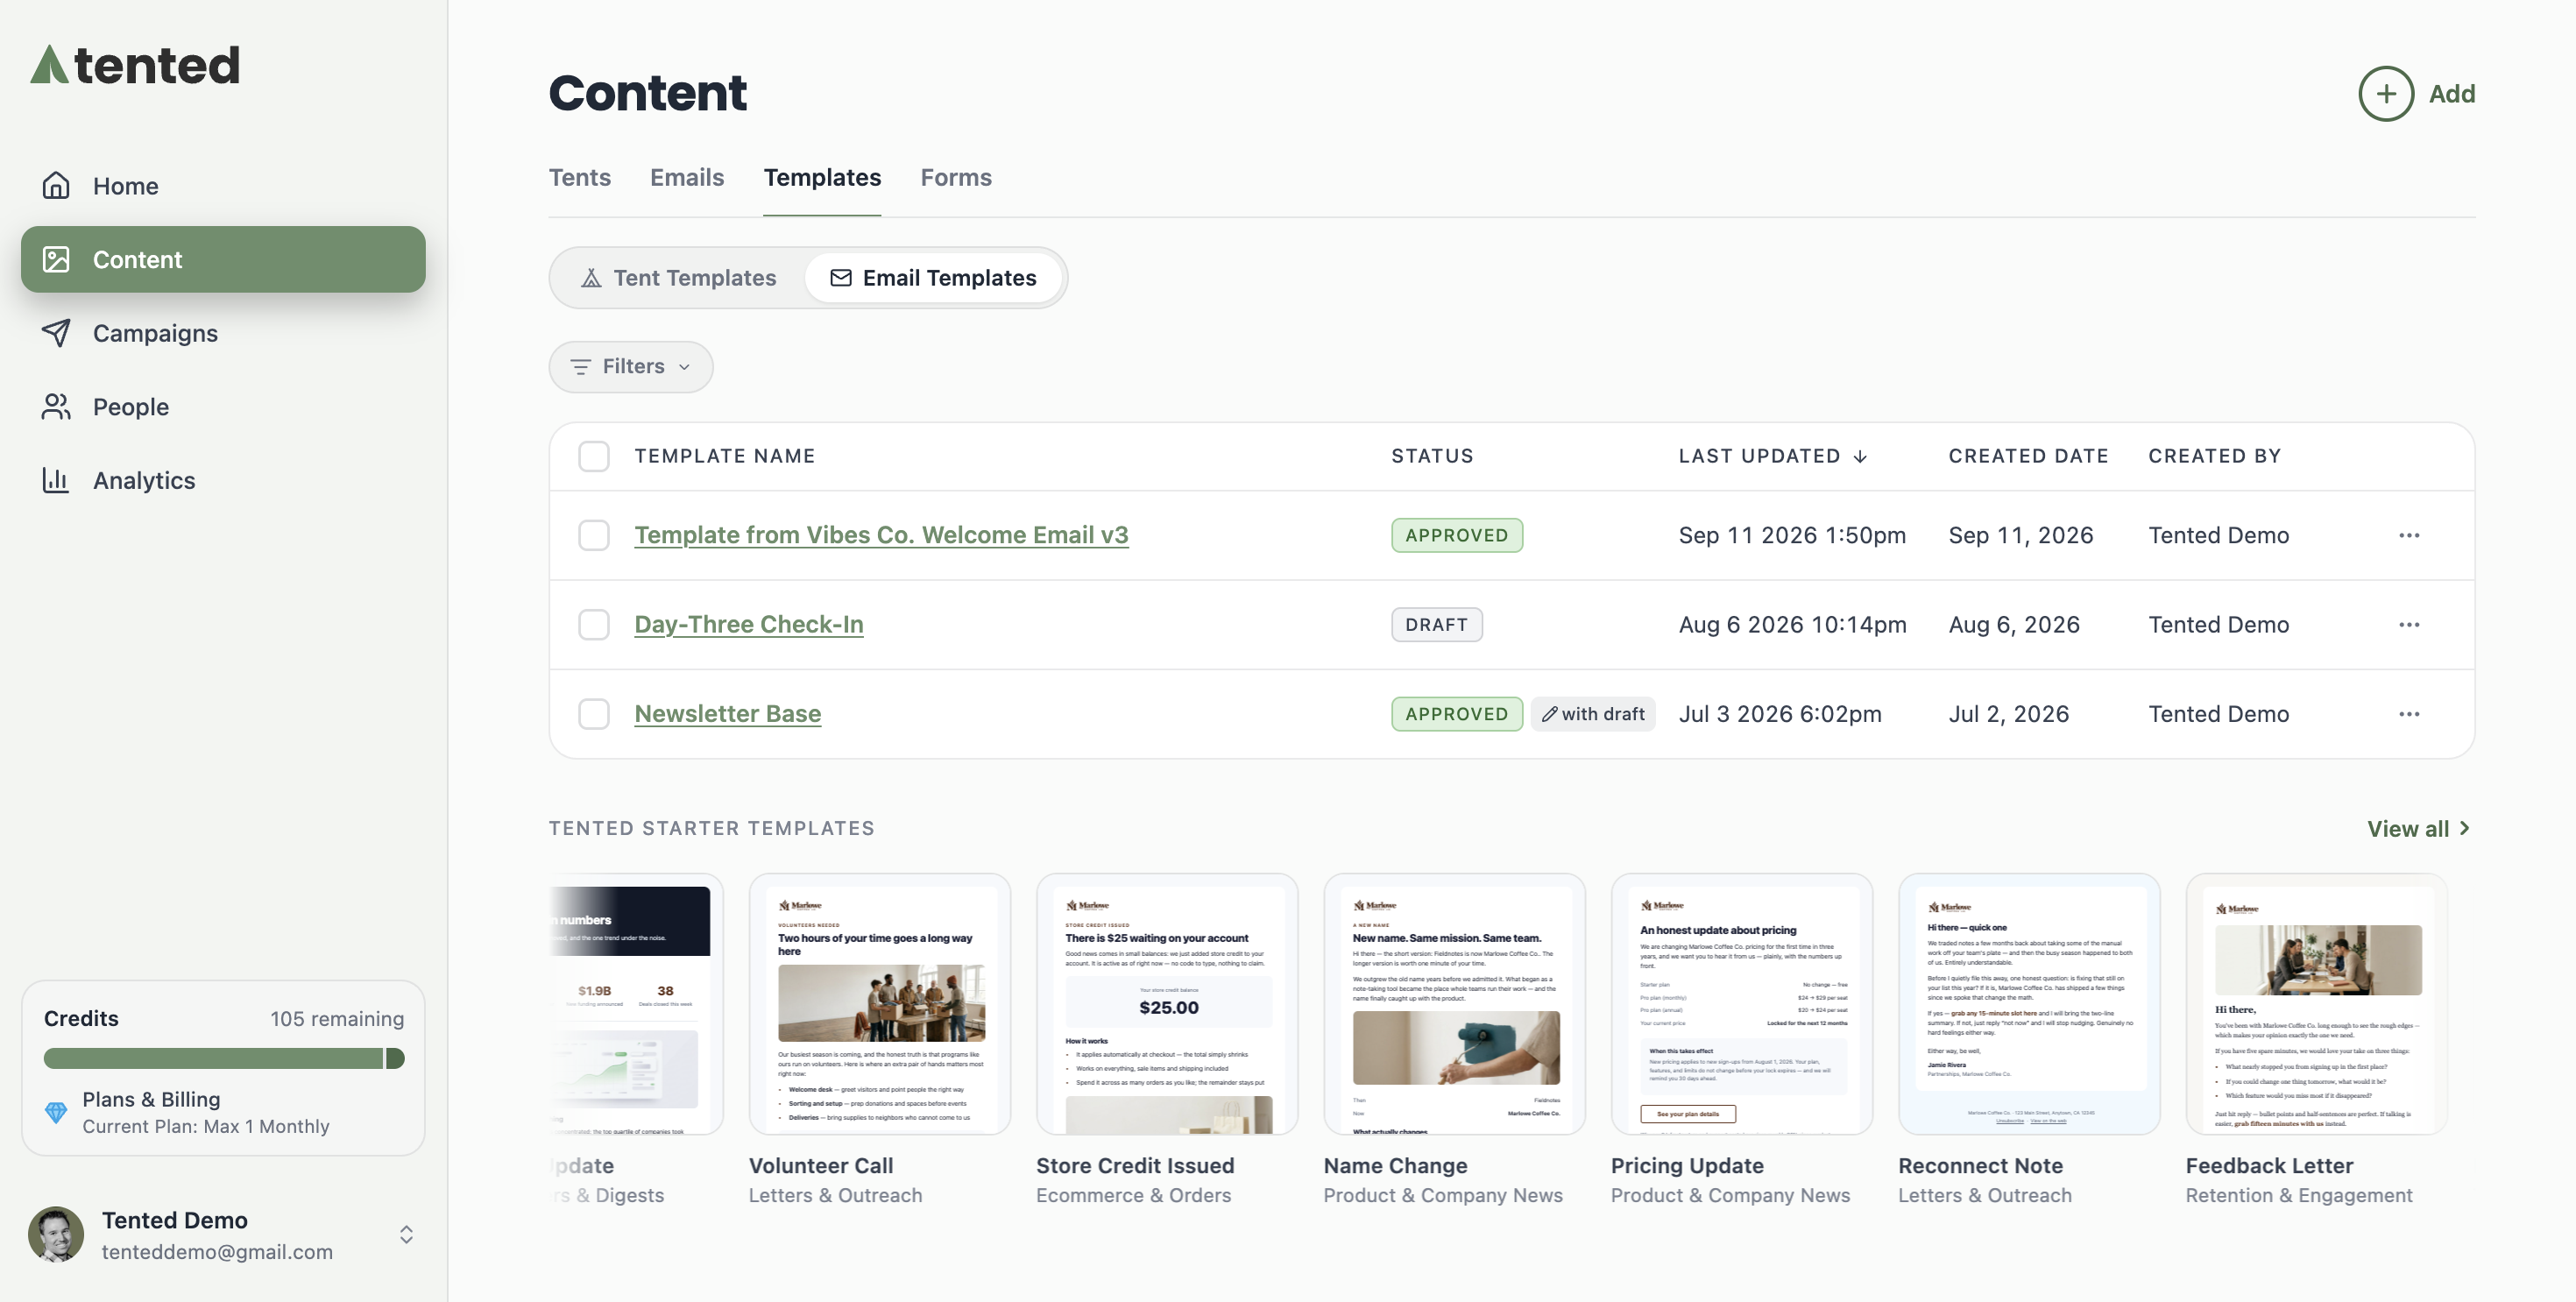Click the filter lines icon
2576x1302 pixels.
pyautogui.click(x=580, y=367)
